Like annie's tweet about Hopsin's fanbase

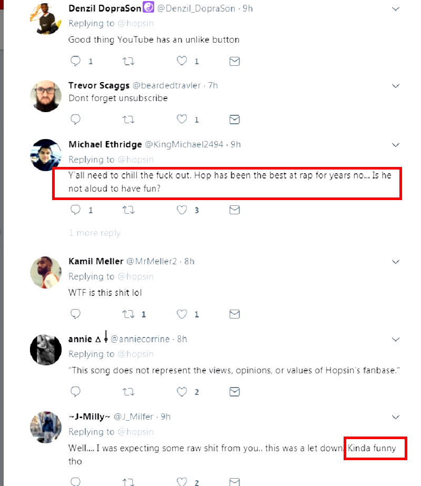[x=182, y=392]
